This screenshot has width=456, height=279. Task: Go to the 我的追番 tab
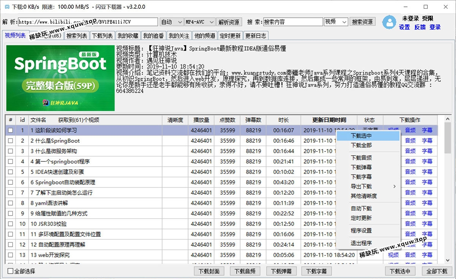coord(154,36)
